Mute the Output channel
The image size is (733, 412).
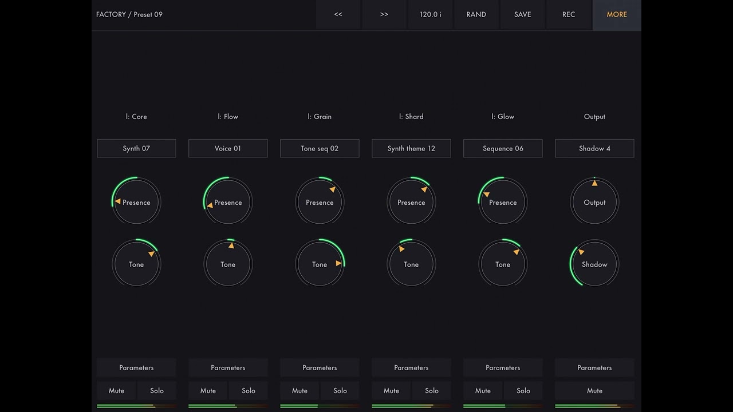point(594,391)
